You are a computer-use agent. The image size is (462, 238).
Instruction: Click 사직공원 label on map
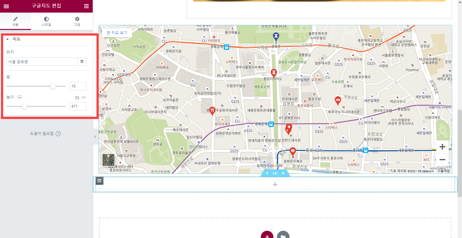(x=139, y=47)
